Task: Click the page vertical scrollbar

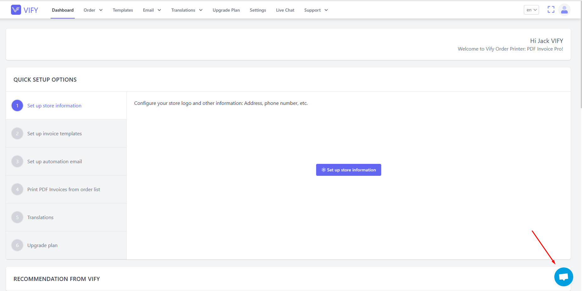Action: click(581, 55)
